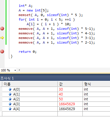Click the 이름 column header

coord(30,84)
